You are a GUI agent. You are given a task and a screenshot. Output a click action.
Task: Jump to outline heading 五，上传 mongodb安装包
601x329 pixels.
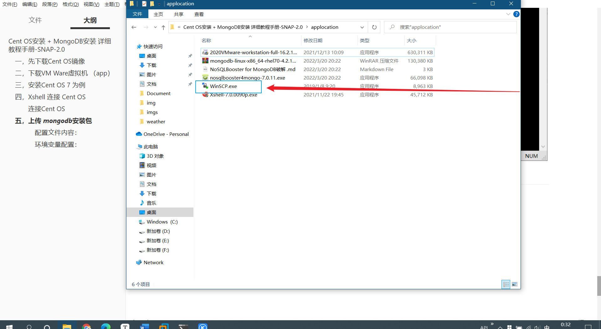pyautogui.click(x=53, y=121)
